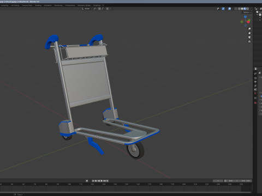Open the snapping options dropdown
Image resolution: width=262 pixels, height=196 pixels.
[x=103, y=9]
